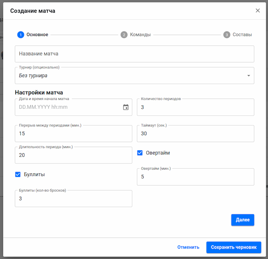The height and width of the screenshot is (259, 268).
Task: Open the calendar date picker icon
Action: pos(126,107)
